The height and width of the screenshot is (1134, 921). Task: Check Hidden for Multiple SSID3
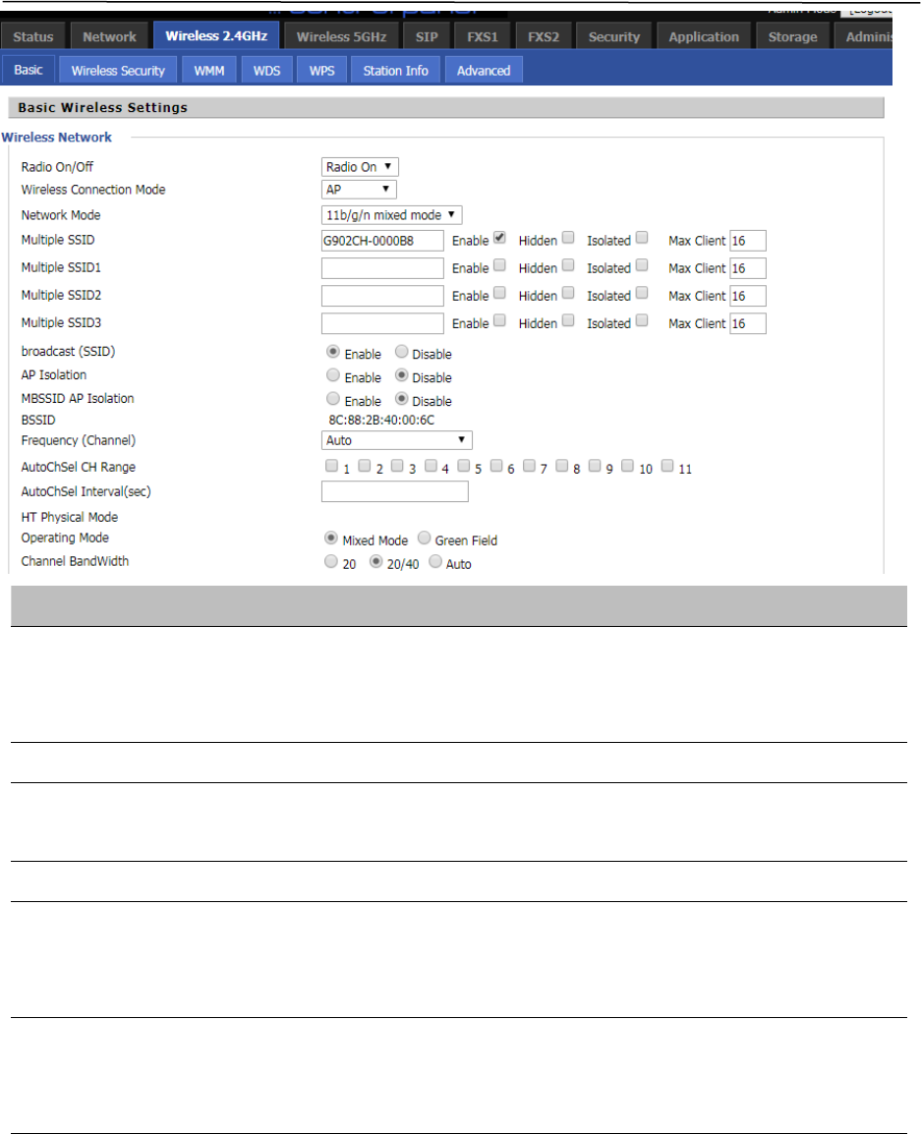[x=568, y=320]
